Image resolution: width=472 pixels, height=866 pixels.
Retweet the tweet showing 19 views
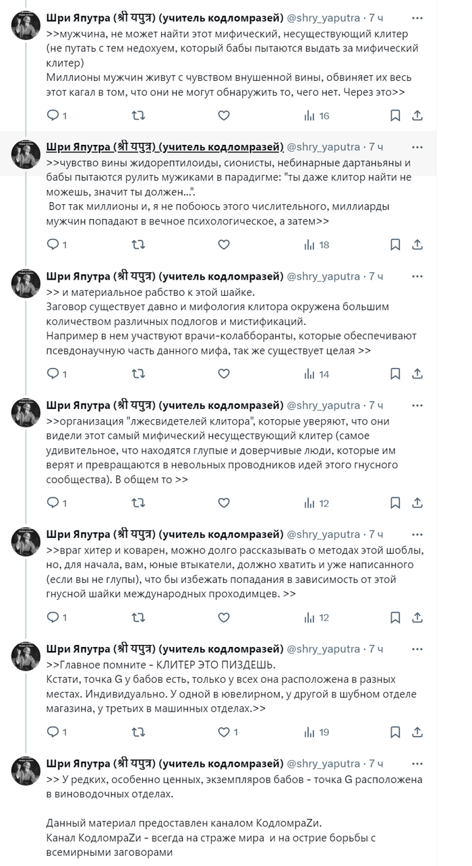[138, 732]
